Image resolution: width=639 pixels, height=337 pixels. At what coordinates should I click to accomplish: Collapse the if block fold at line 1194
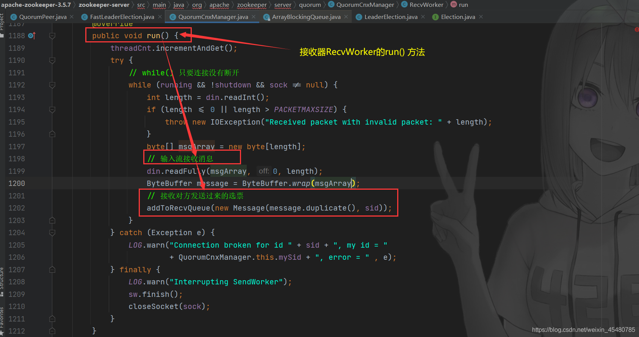[52, 109]
